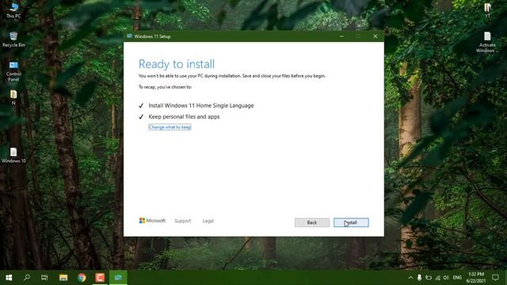Click the Microsoft logo in setup footer
Screen dimensions: 507x285
(152, 221)
